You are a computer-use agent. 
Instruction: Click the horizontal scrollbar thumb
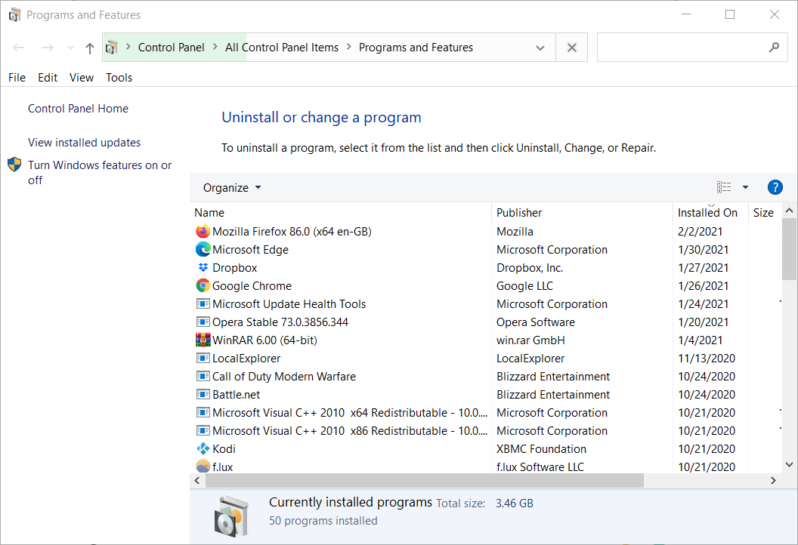[425, 480]
